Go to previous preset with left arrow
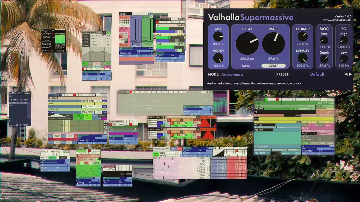Image resolution: width=360 pixels, height=202 pixels. [346, 74]
